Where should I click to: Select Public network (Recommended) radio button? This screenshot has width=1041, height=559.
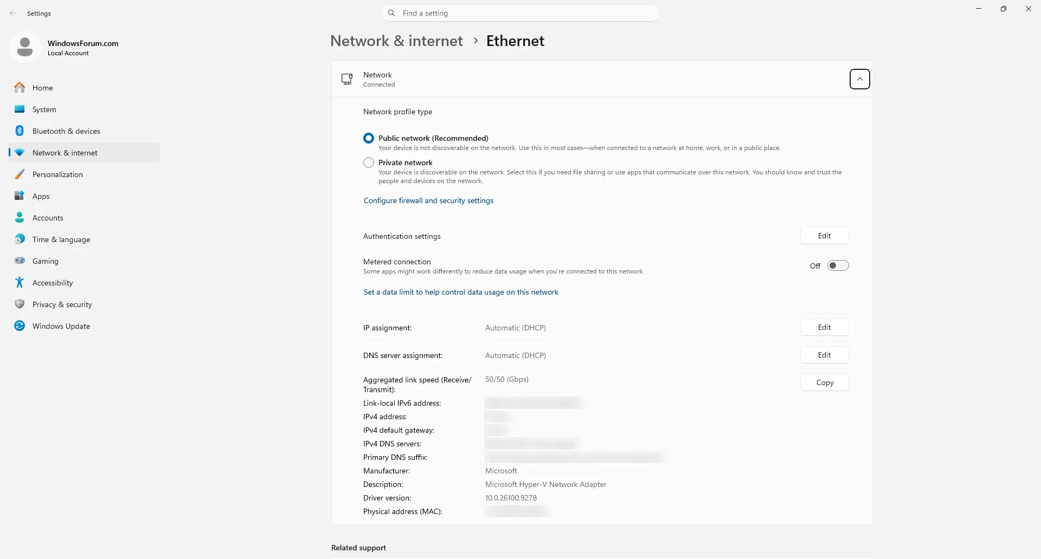[x=369, y=138]
